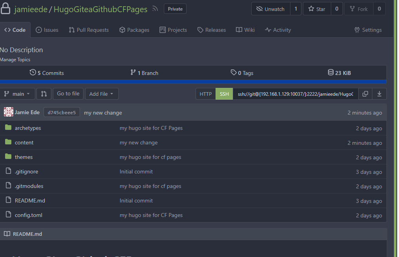Image resolution: width=399 pixels, height=257 pixels.
Task: Open the archetypes folder
Action: (x=28, y=128)
